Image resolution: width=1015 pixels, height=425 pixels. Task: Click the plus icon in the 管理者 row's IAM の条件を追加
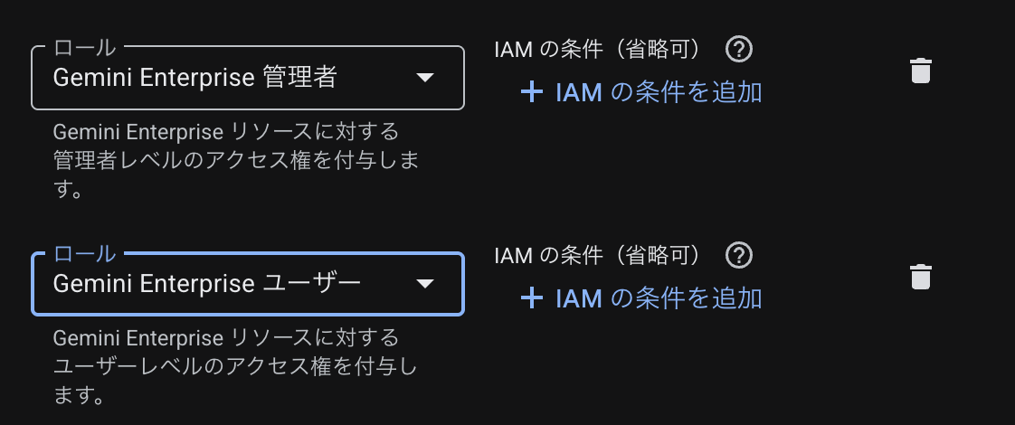click(x=531, y=92)
